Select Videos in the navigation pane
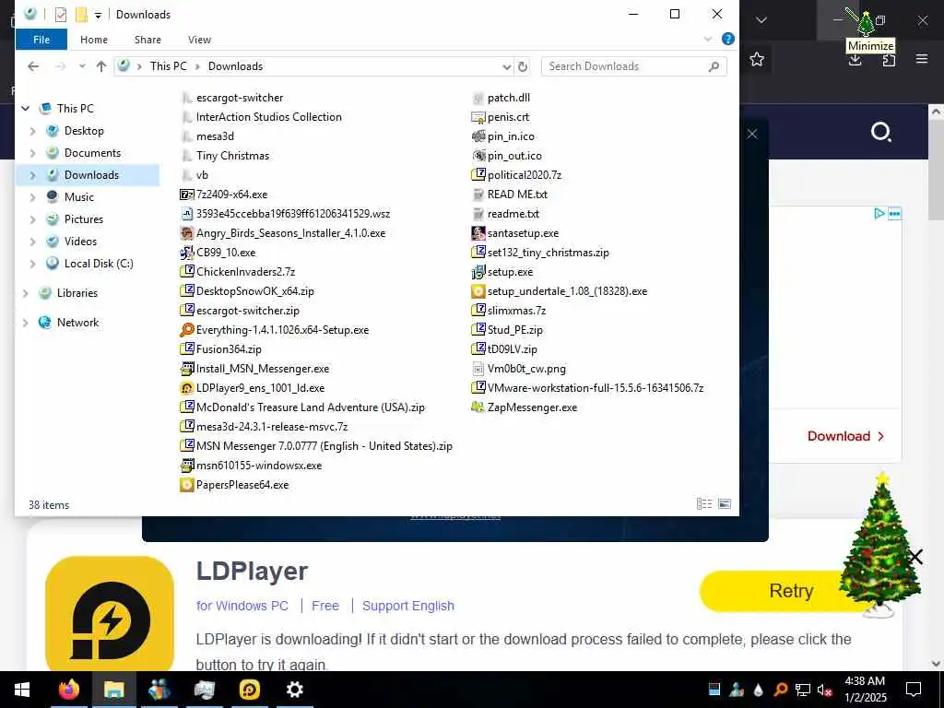This screenshot has height=708, width=944. pos(80,242)
